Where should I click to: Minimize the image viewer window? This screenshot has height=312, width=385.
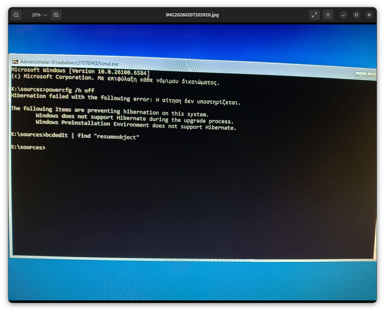(x=343, y=15)
